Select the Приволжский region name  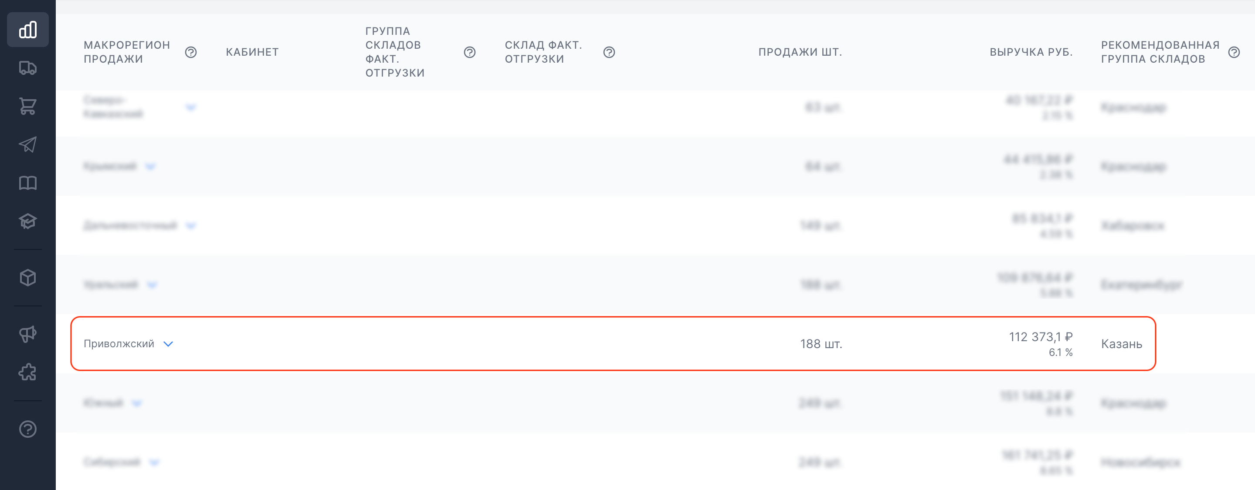point(119,344)
